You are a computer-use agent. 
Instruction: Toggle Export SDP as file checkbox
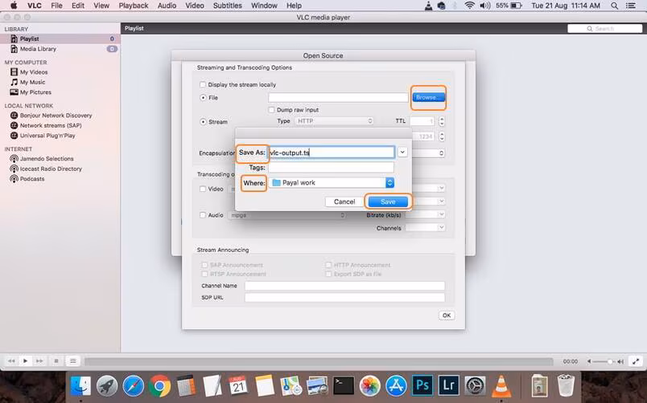pyautogui.click(x=328, y=275)
